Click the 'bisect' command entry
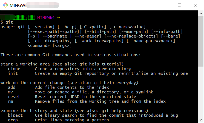The width and height of the screenshot is (204, 123). (15, 115)
